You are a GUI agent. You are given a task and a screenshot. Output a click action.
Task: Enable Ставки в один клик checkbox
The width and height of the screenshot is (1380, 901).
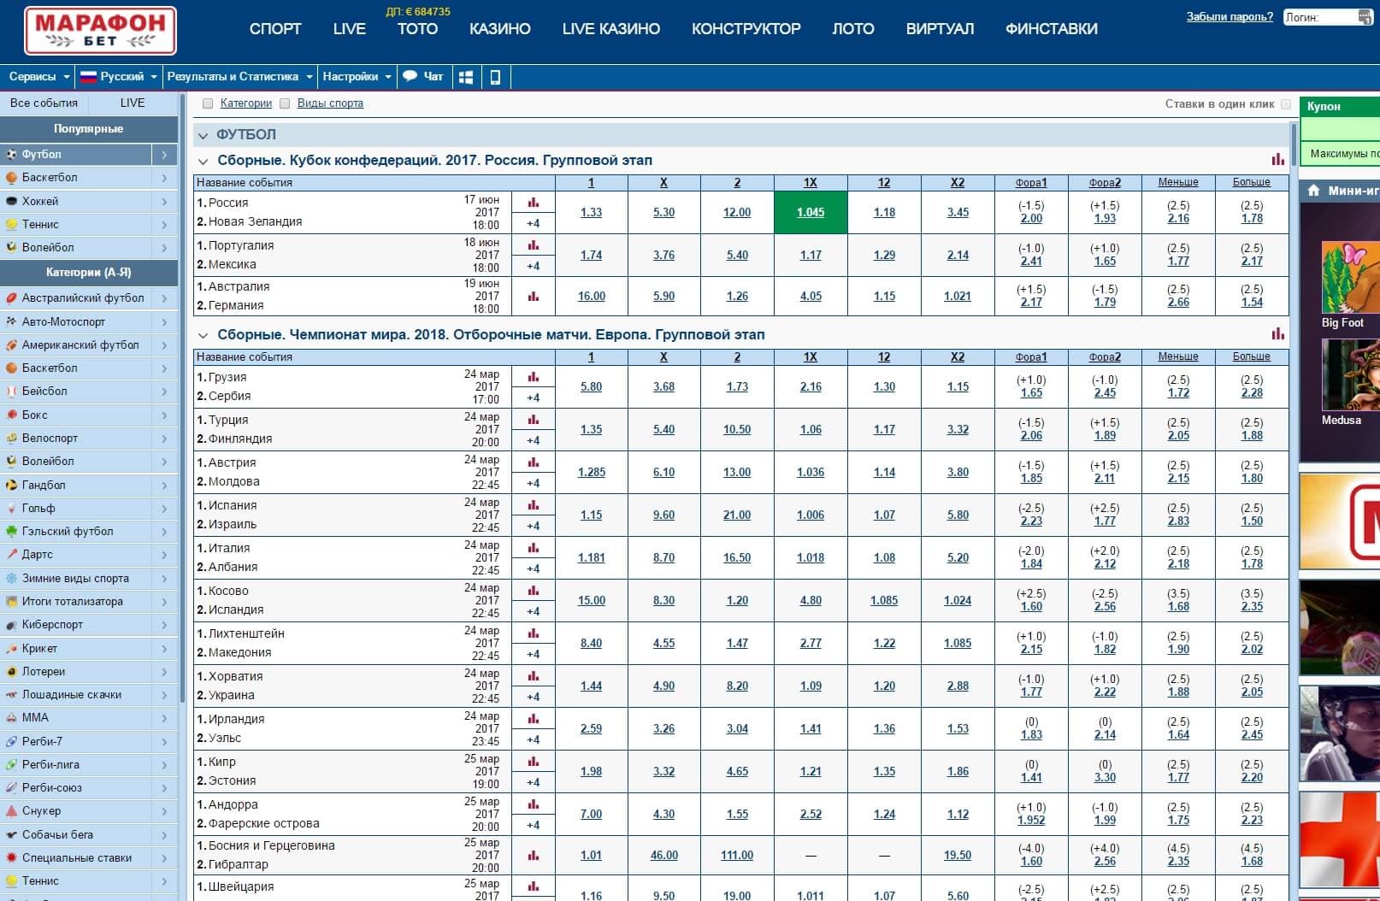(x=1286, y=104)
